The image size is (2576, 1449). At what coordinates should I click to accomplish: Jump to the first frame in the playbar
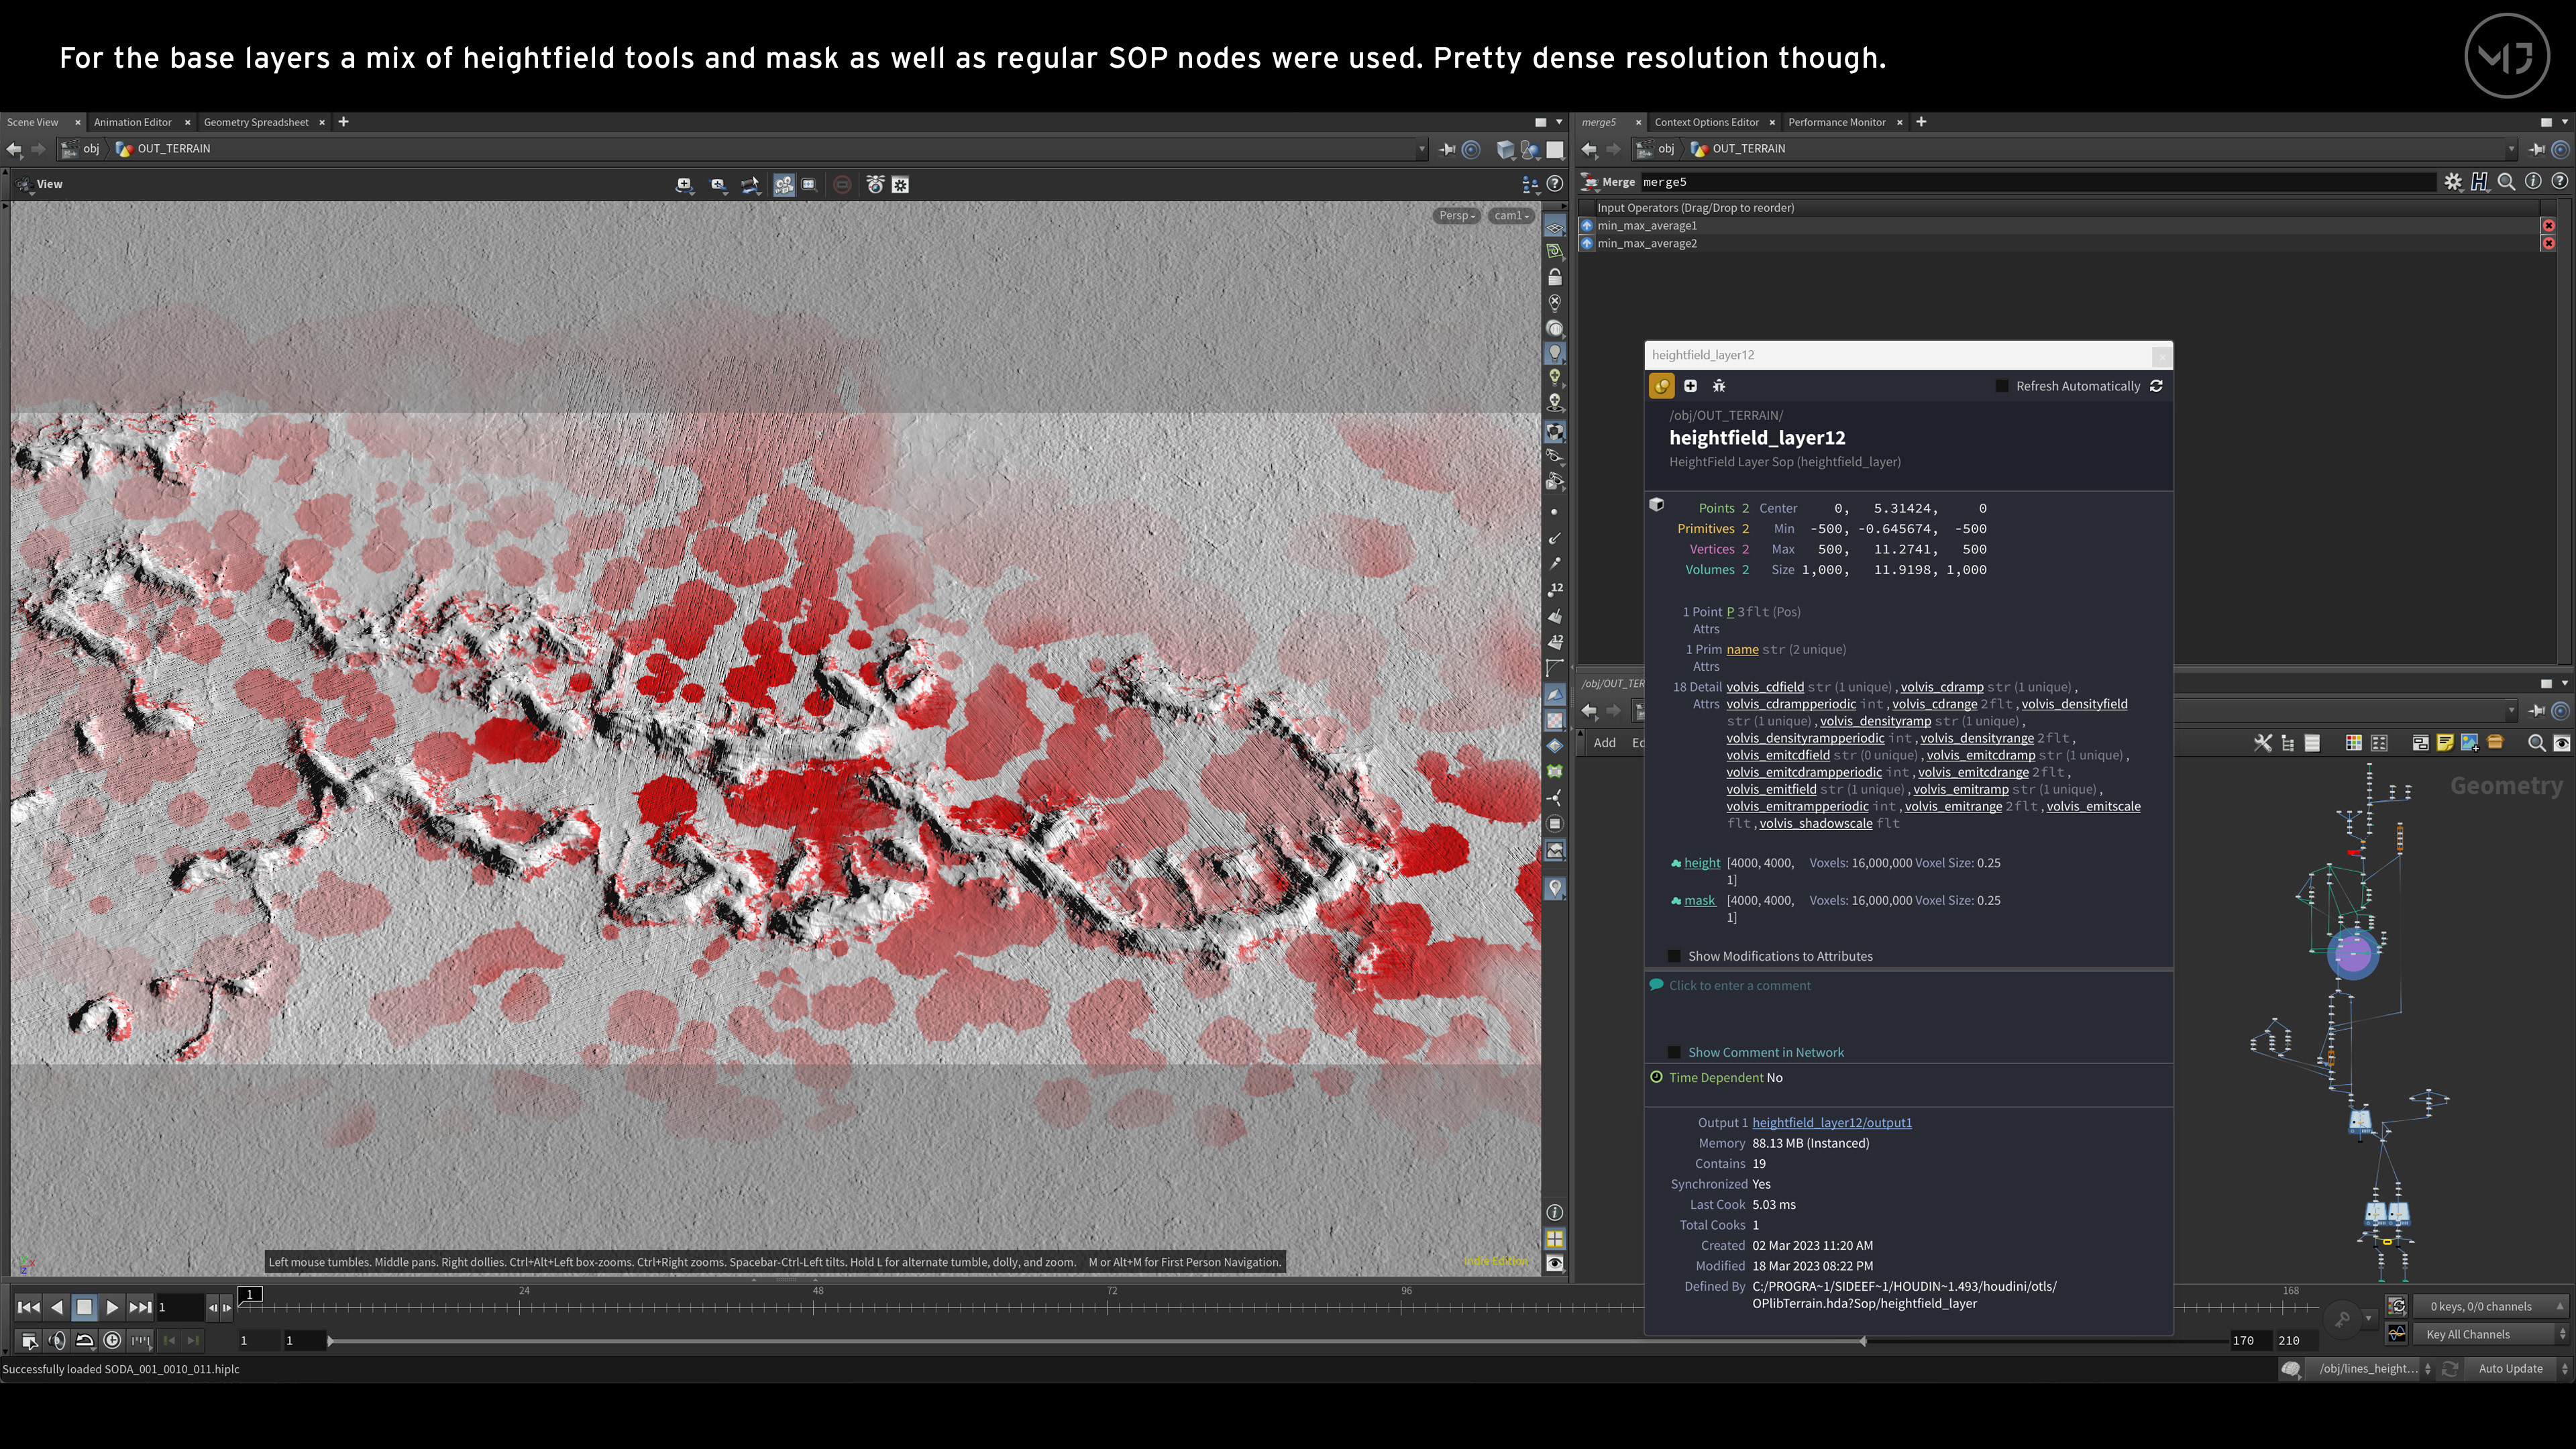point(29,1307)
